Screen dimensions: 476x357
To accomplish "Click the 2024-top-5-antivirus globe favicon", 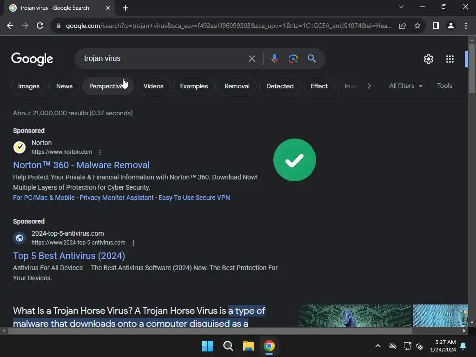I will pos(20,238).
